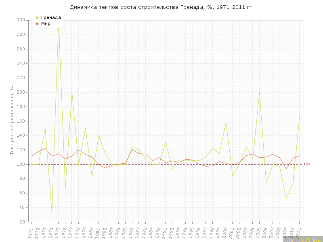Screen dimensions: 323x242
Task: Click the 200 label on the Y-axis
Action: click(x=21, y=92)
